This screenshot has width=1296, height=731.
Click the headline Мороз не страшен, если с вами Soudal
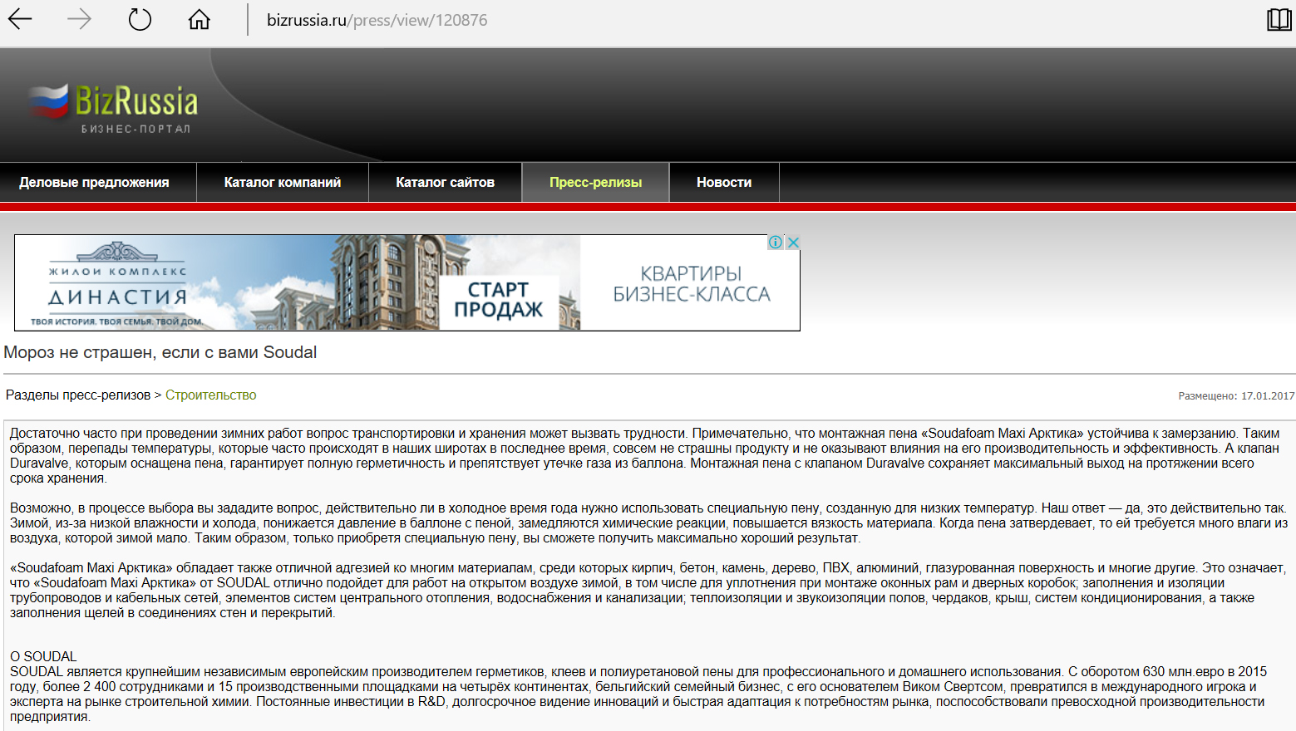click(160, 352)
